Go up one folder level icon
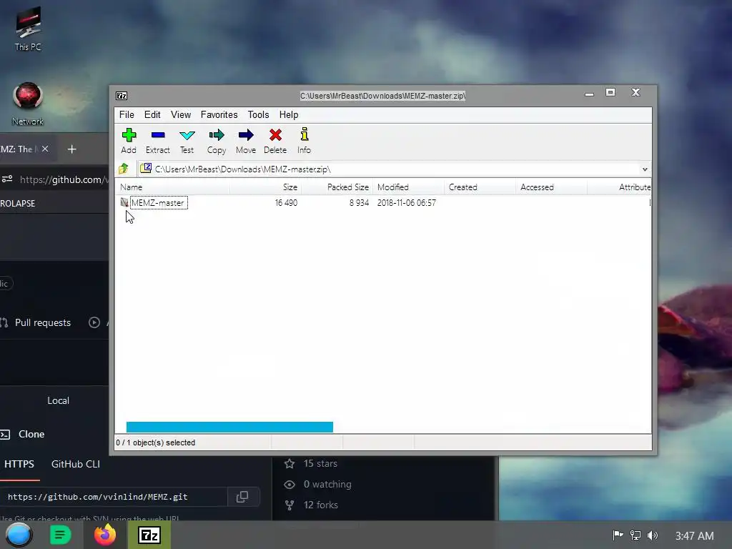This screenshot has width=732, height=549. 124,169
